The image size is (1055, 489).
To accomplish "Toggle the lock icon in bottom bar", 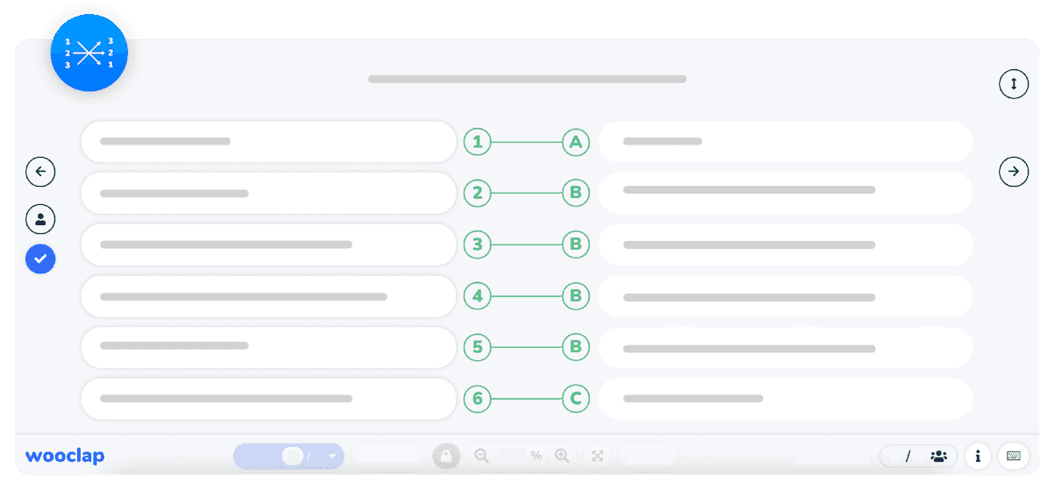I will click(446, 456).
